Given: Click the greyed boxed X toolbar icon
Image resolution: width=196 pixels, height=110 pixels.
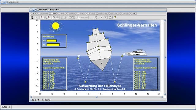Looking at the screenshot, I should pyautogui.click(x=65, y=17).
